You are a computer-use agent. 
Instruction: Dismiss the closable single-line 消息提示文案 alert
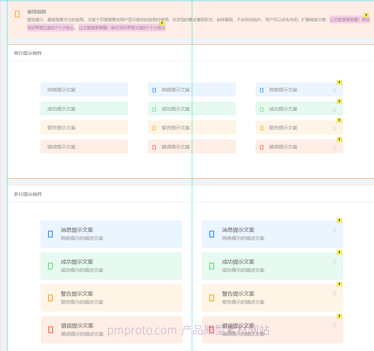335,90
